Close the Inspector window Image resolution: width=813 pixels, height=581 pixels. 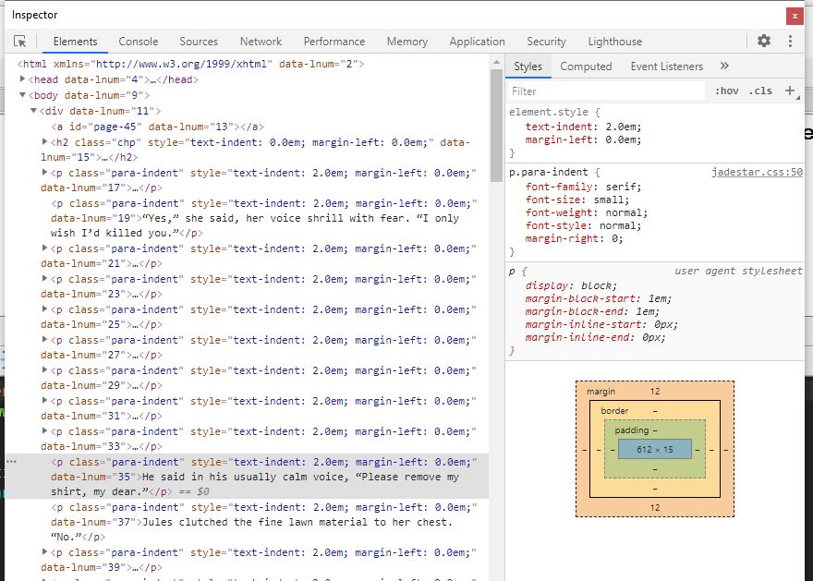point(795,16)
